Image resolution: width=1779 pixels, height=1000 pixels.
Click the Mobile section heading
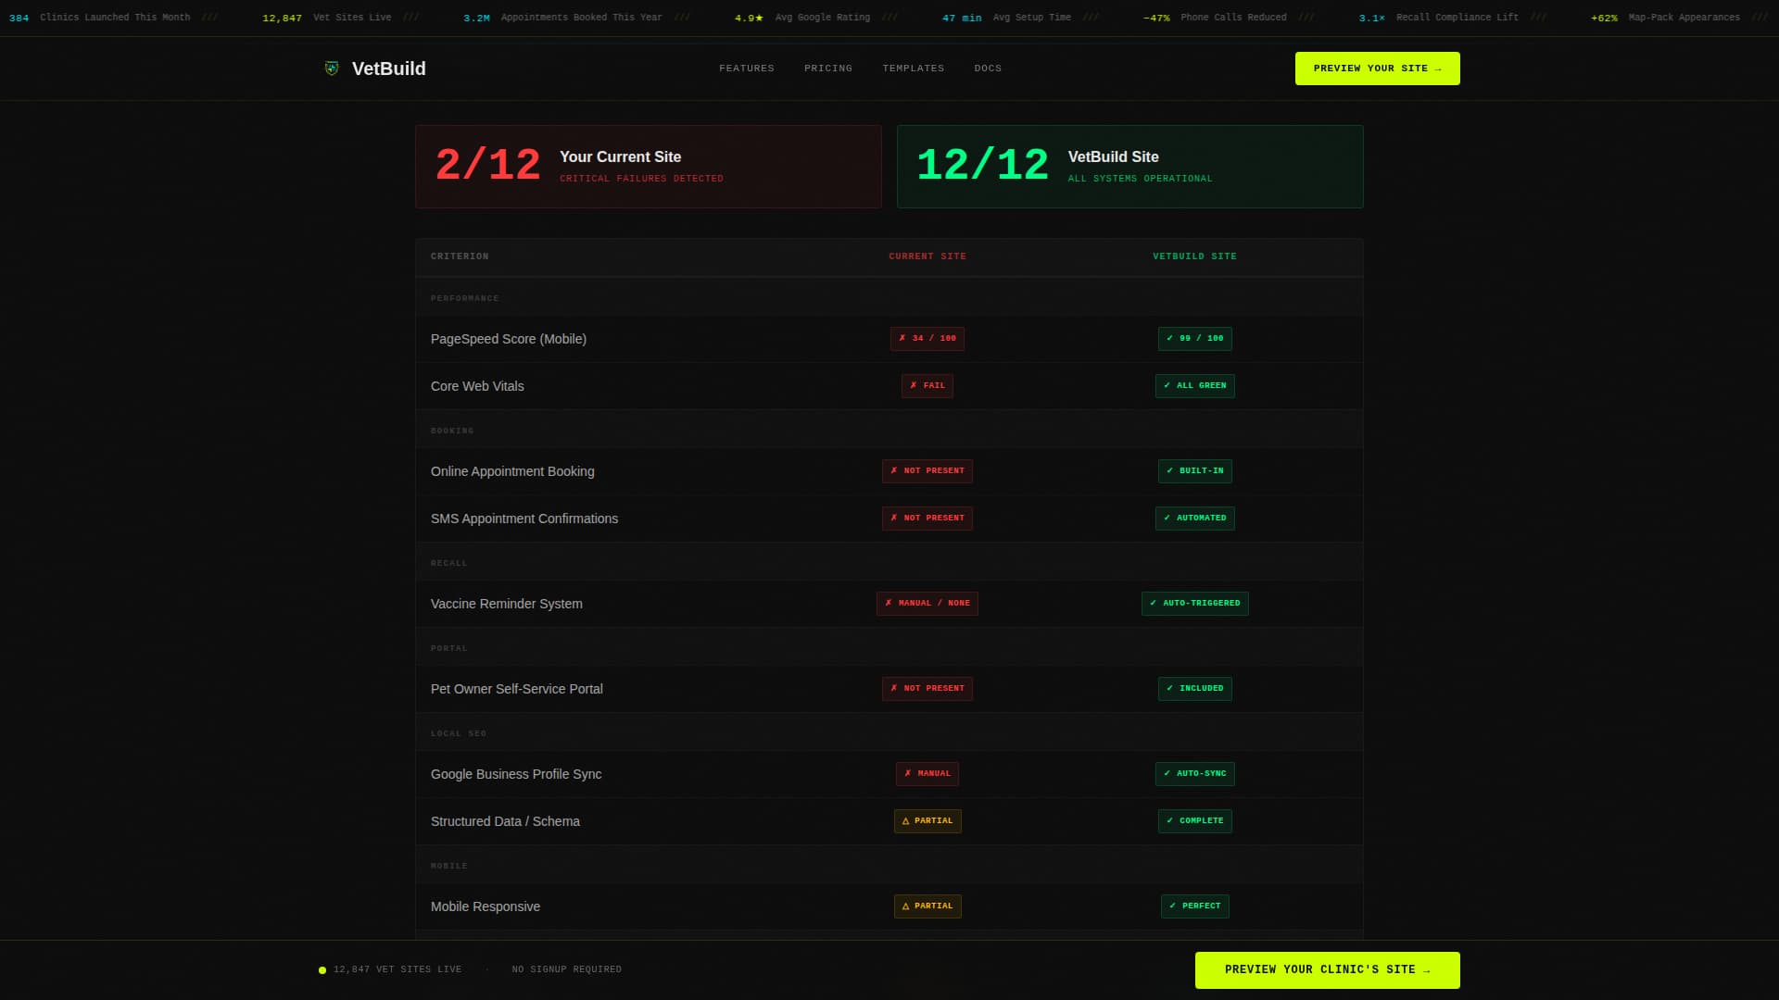[449, 866]
